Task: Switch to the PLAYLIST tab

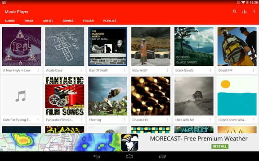Action: (x=110, y=21)
